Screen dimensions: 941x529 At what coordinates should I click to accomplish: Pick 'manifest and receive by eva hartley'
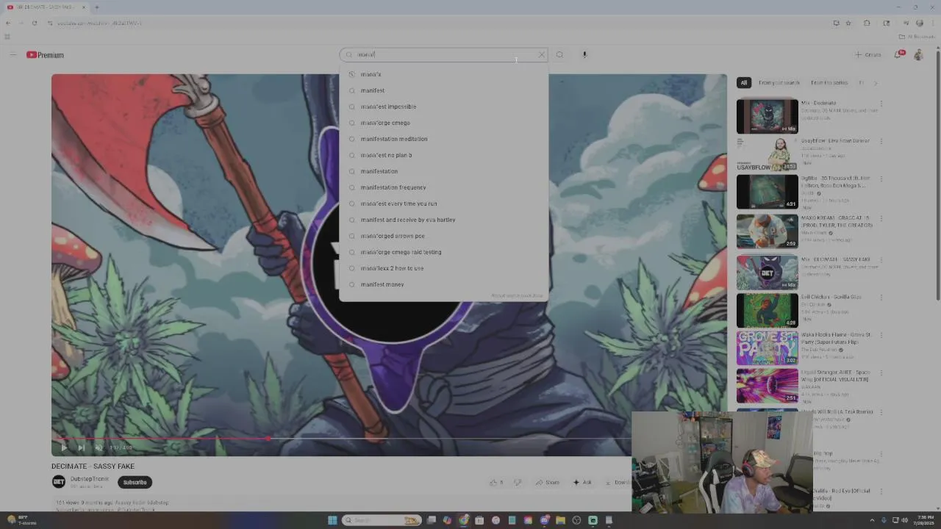click(x=443, y=220)
